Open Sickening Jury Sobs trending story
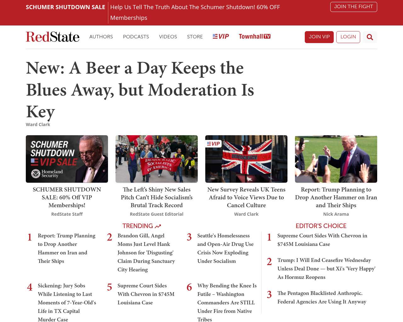The width and height of the screenshot is (403, 322). (67, 303)
